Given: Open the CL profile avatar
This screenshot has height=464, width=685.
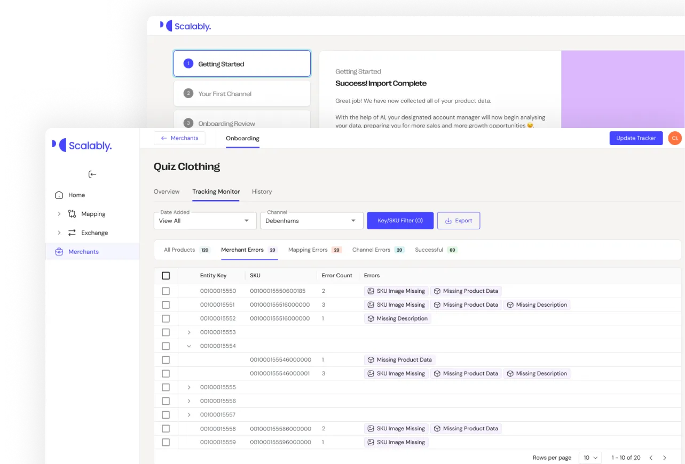Looking at the screenshot, I should [x=675, y=138].
